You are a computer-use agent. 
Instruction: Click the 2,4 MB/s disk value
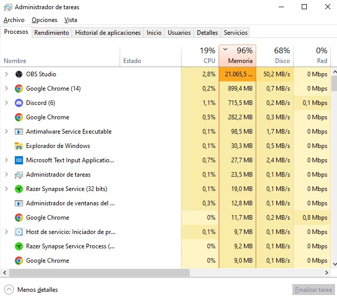(x=278, y=160)
